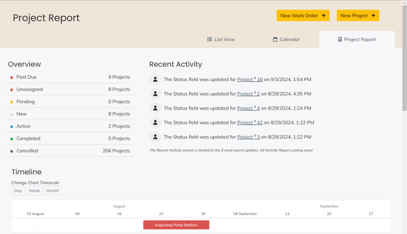
Task: Click user avatar icon for Project #3 activity
Action: pyautogui.click(x=155, y=137)
